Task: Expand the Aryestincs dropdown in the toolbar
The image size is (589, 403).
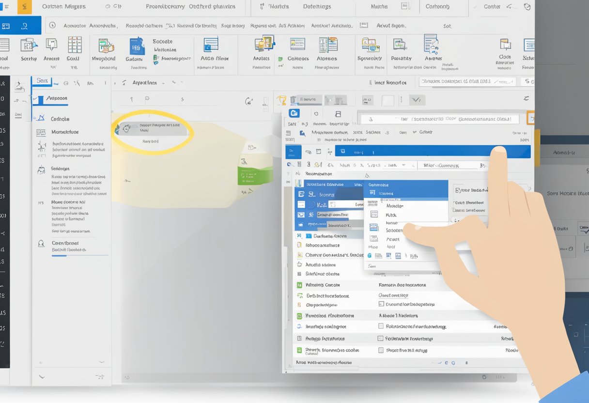Action: [x=151, y=83]
